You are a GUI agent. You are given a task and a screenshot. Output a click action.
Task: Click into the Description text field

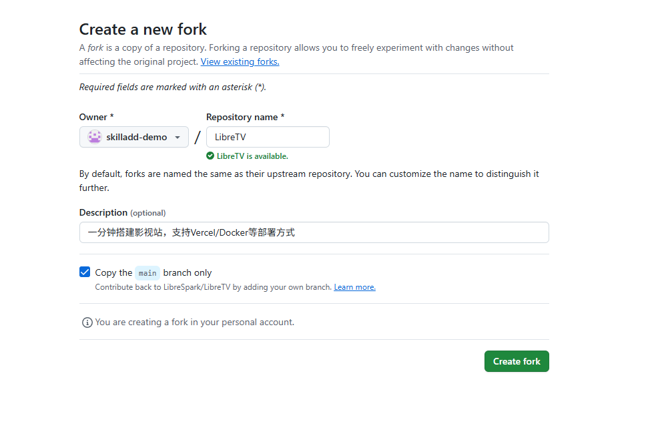[x=314, y=232]
